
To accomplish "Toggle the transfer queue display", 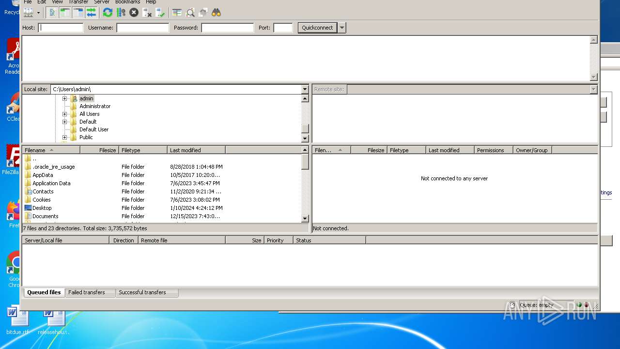I will tap(91, 13).
